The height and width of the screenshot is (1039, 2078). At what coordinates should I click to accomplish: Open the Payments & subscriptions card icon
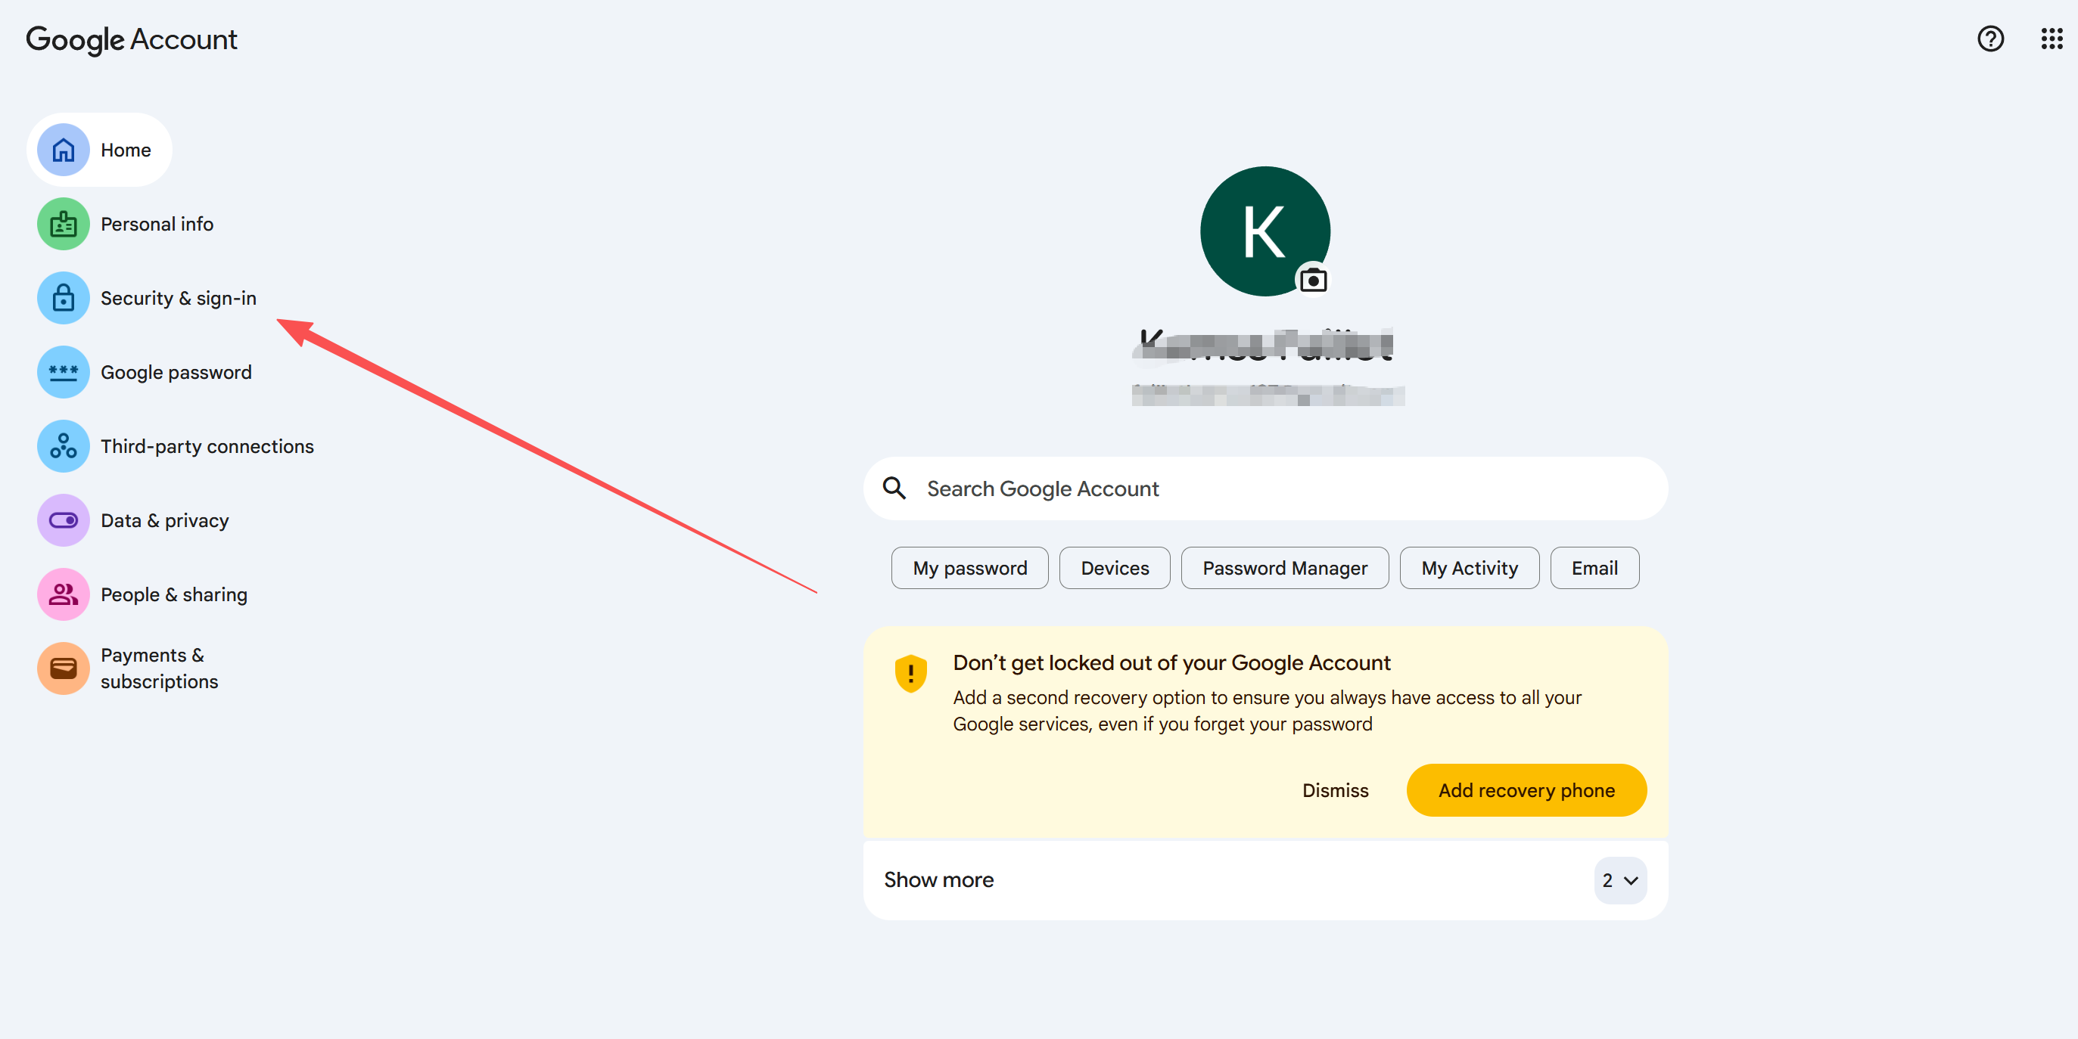63,668
